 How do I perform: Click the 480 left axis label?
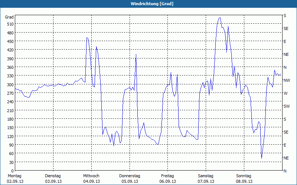(10, 33)
